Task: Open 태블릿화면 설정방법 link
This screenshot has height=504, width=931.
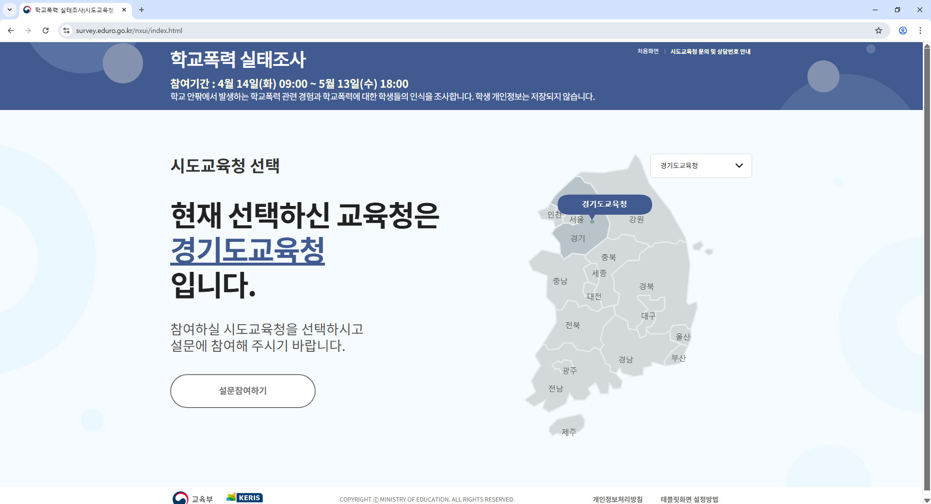Action: coord(689,499)
